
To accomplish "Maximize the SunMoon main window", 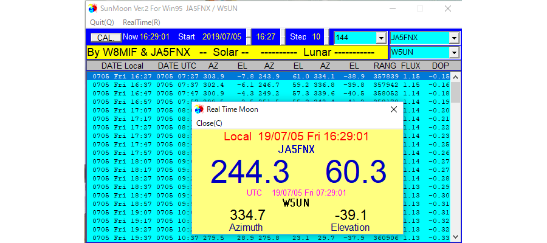I will [419, 9].
